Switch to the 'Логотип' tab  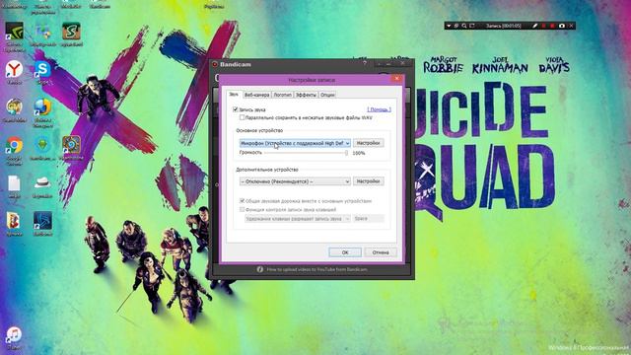[283, 95]
